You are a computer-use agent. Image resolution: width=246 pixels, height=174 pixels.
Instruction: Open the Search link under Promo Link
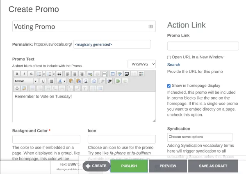tap(173, 65)
